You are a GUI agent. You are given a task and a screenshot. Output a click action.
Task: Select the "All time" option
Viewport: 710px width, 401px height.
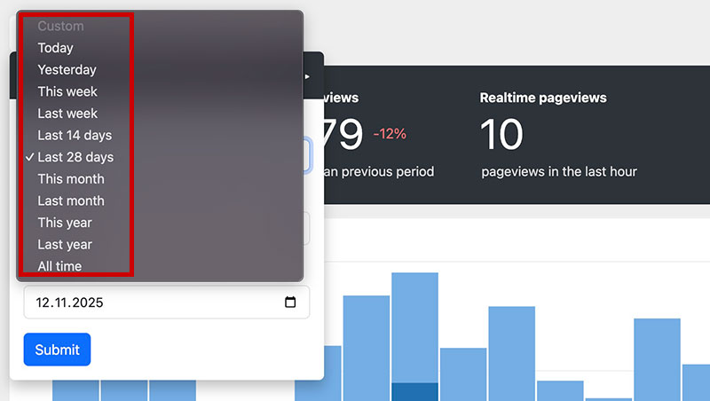59,266
